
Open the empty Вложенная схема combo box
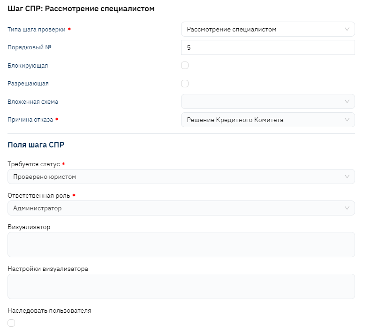pyautogui.click(x=263, y=101)
